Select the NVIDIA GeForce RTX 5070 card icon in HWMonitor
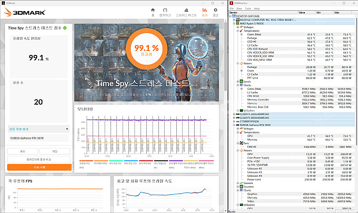 [x=238, y=125]
